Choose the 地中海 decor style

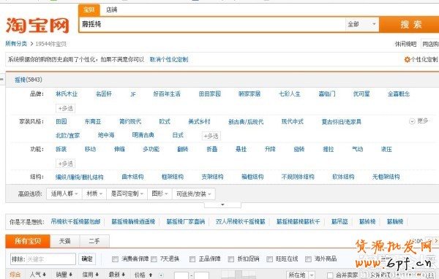(x=106, y=135)
